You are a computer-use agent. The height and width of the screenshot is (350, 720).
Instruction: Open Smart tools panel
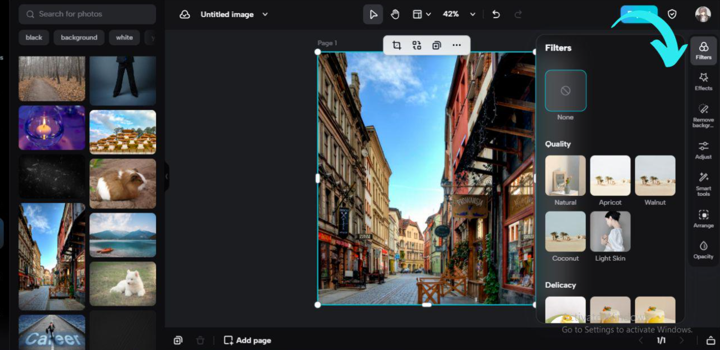703,184
